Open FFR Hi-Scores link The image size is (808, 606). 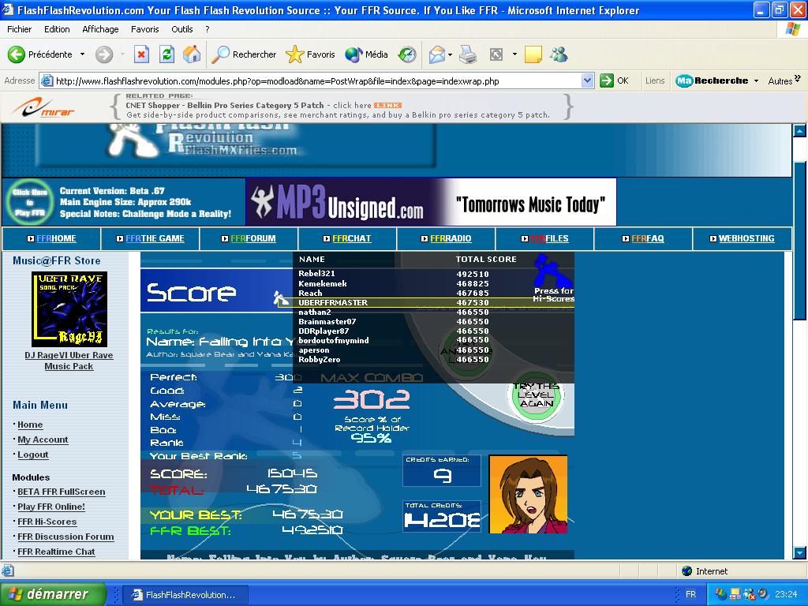47,522
